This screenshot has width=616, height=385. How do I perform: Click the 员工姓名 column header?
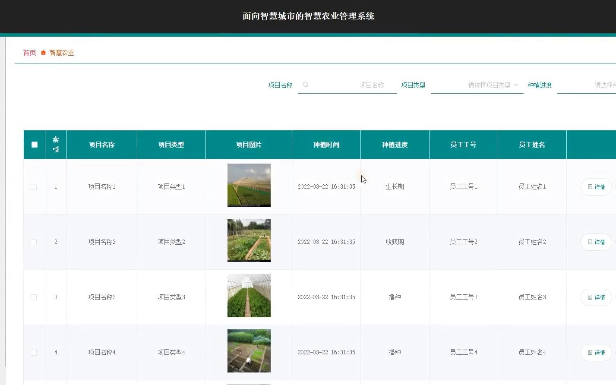pyautogui.click(x=532, y=145)
